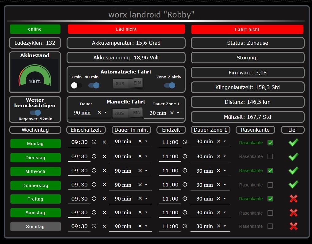Check the Rasenkante checkbox for Dienstag

click(x=270, y=156)
